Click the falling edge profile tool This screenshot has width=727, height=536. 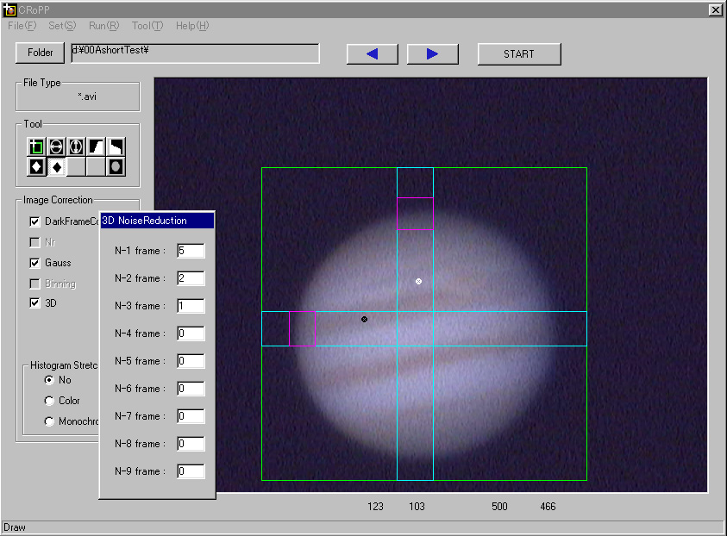[116, 146]
